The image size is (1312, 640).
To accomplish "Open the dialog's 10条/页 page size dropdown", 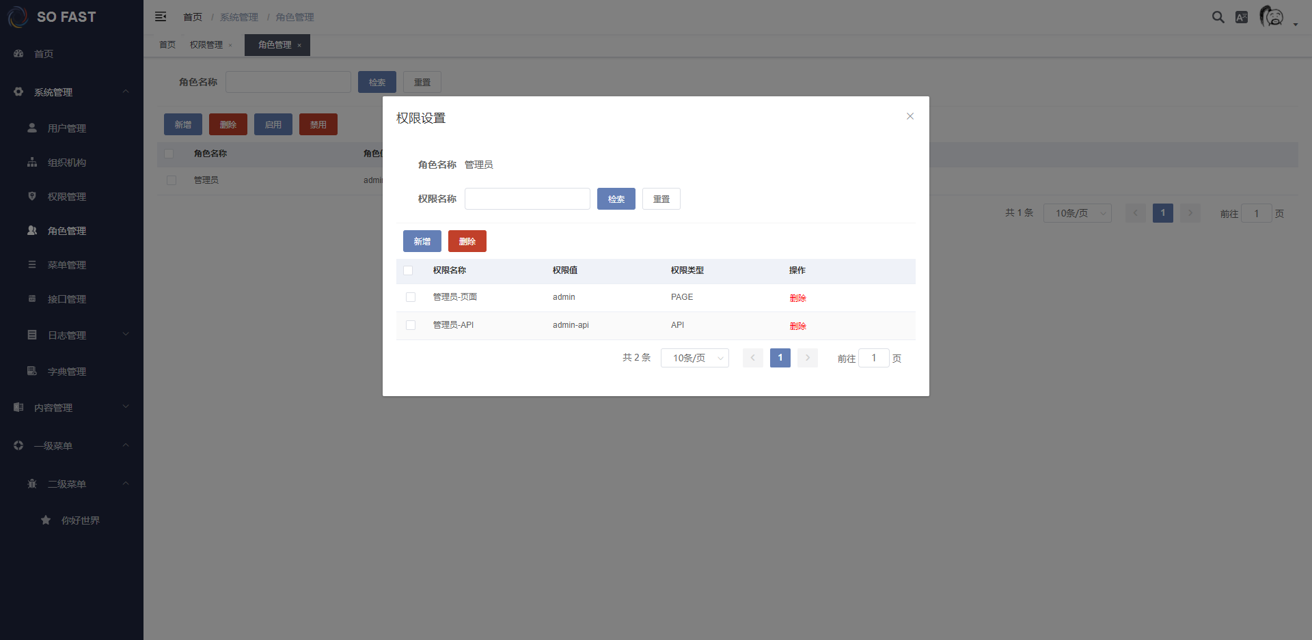I will [694, 358].
